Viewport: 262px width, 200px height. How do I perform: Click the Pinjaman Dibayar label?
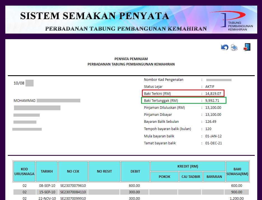pos(158,114)
